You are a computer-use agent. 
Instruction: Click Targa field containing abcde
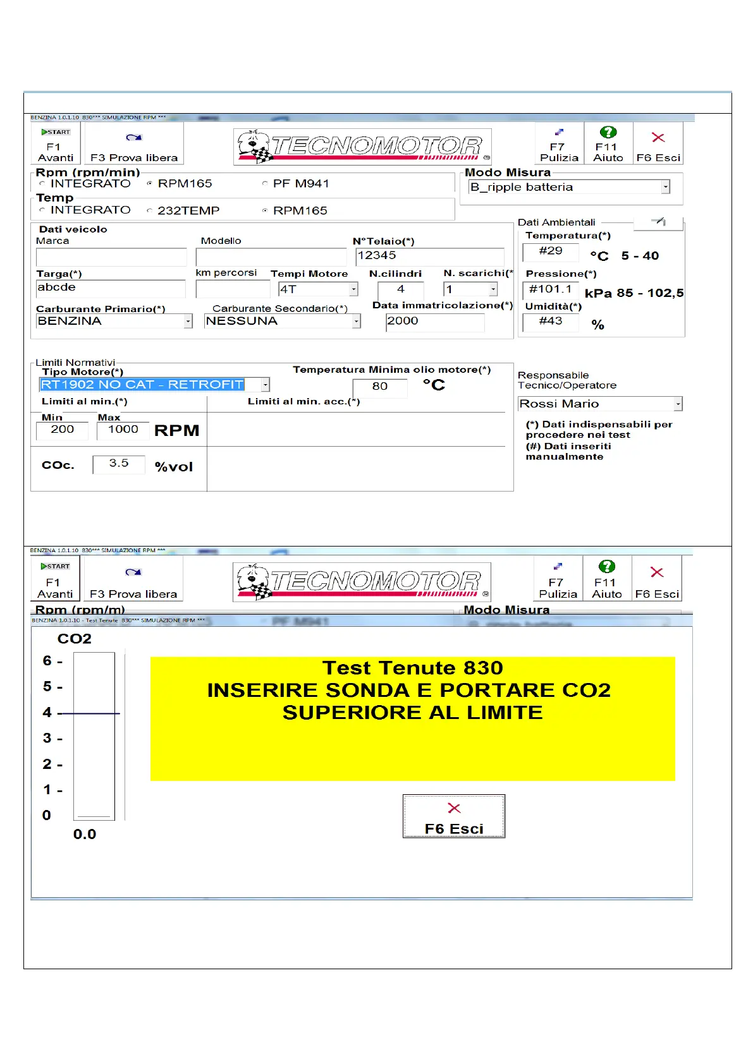click(x=111, y=289)
